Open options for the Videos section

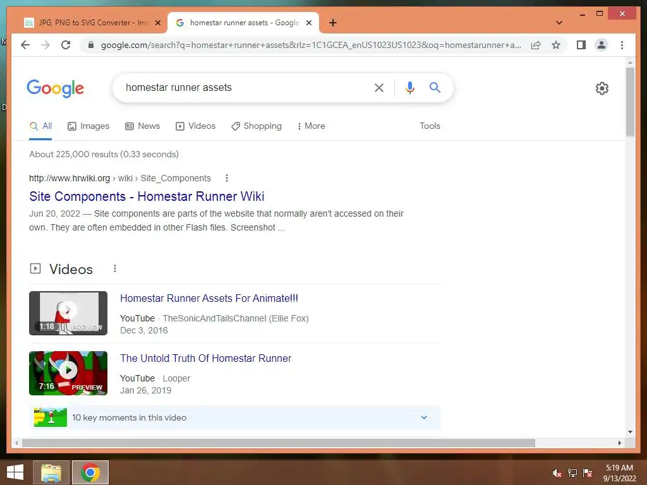tap(115, 269)
